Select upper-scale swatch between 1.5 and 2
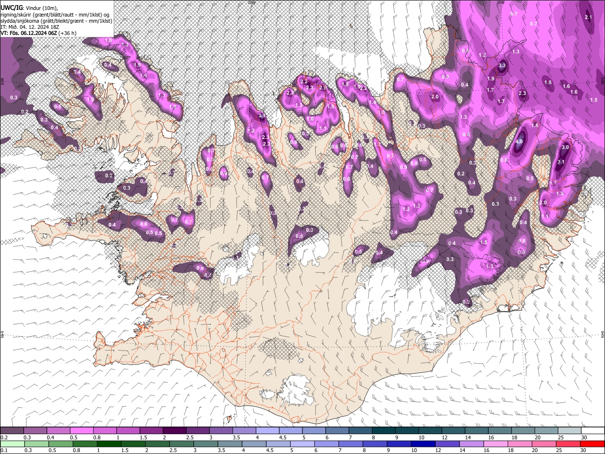This screenshot has height=454, width=605. pos(151,431)
